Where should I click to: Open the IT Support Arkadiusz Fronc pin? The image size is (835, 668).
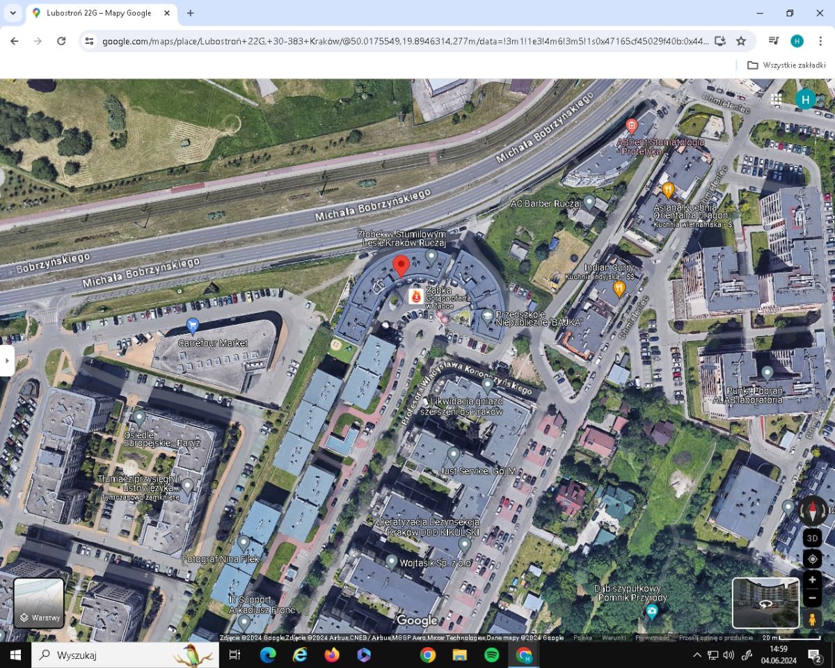pyautogui.click(x=243, y=622)
